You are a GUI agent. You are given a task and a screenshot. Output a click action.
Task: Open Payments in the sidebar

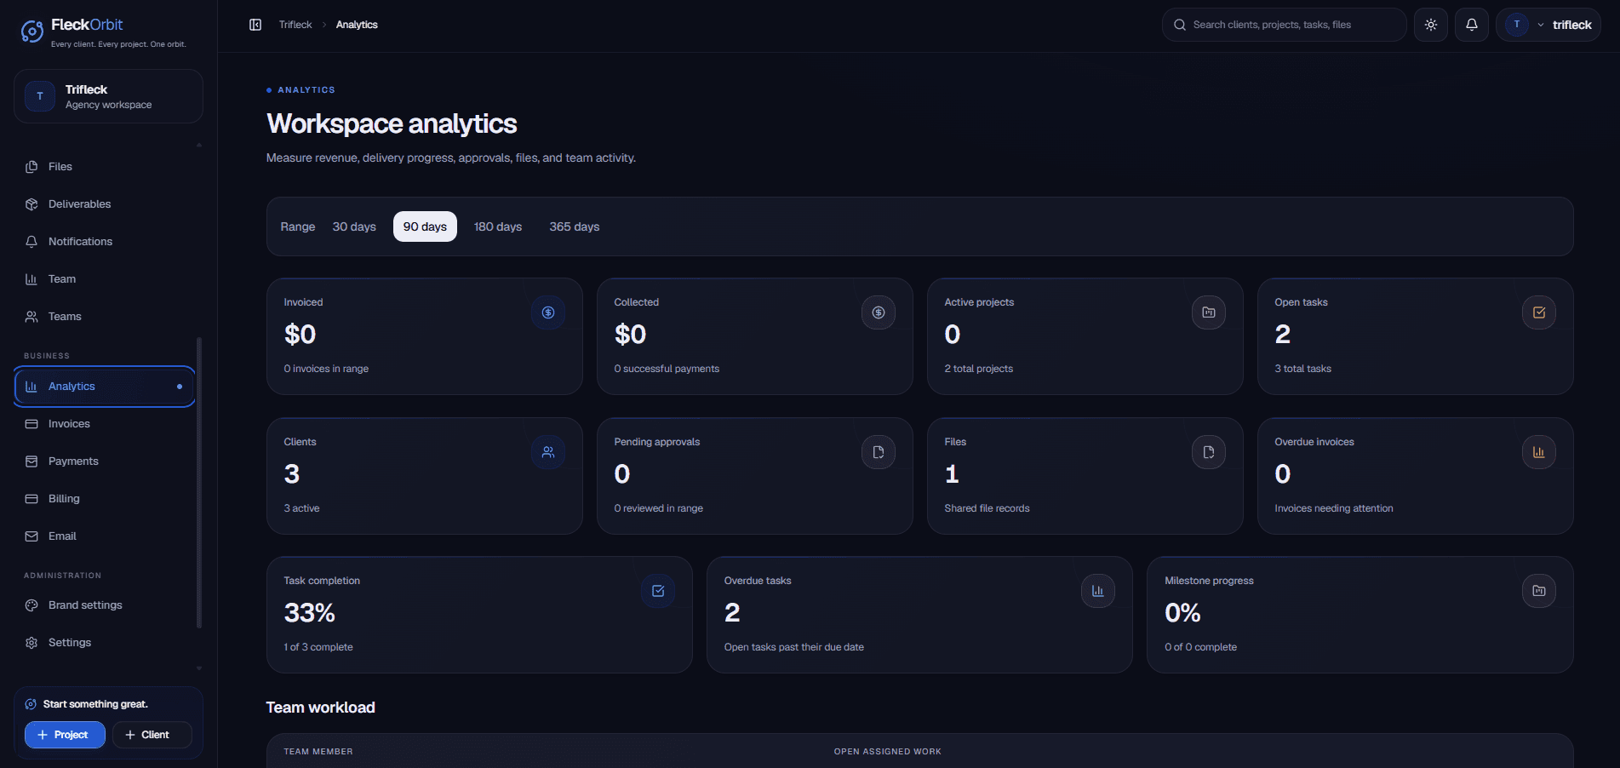pyautogui.click(x=104, y=461)
